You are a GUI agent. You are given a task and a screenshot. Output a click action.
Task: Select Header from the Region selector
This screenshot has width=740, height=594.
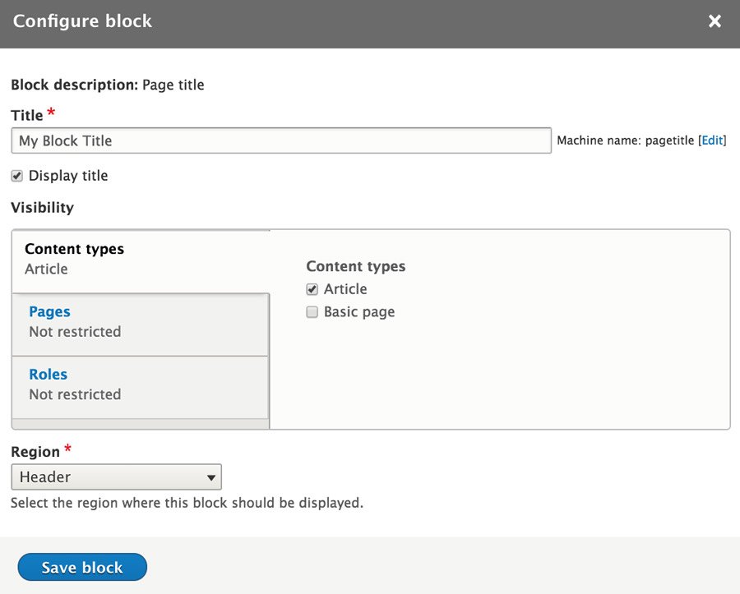coord(115,477)
